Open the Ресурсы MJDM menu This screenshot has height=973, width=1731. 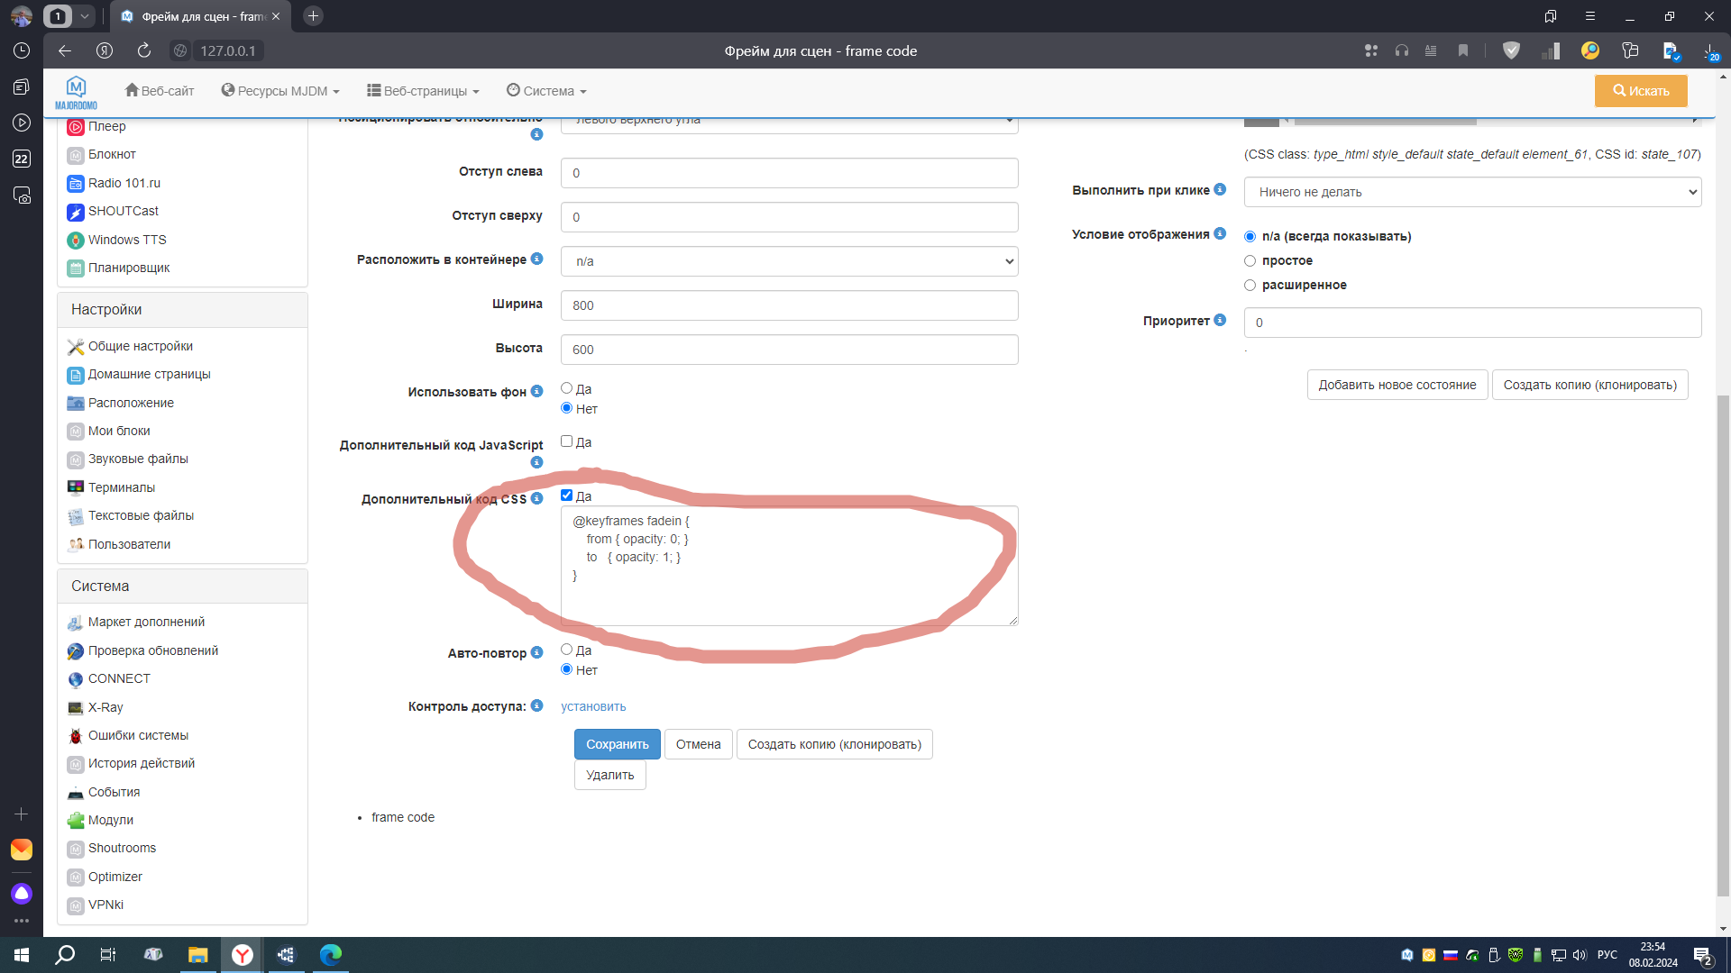point(280,91)
